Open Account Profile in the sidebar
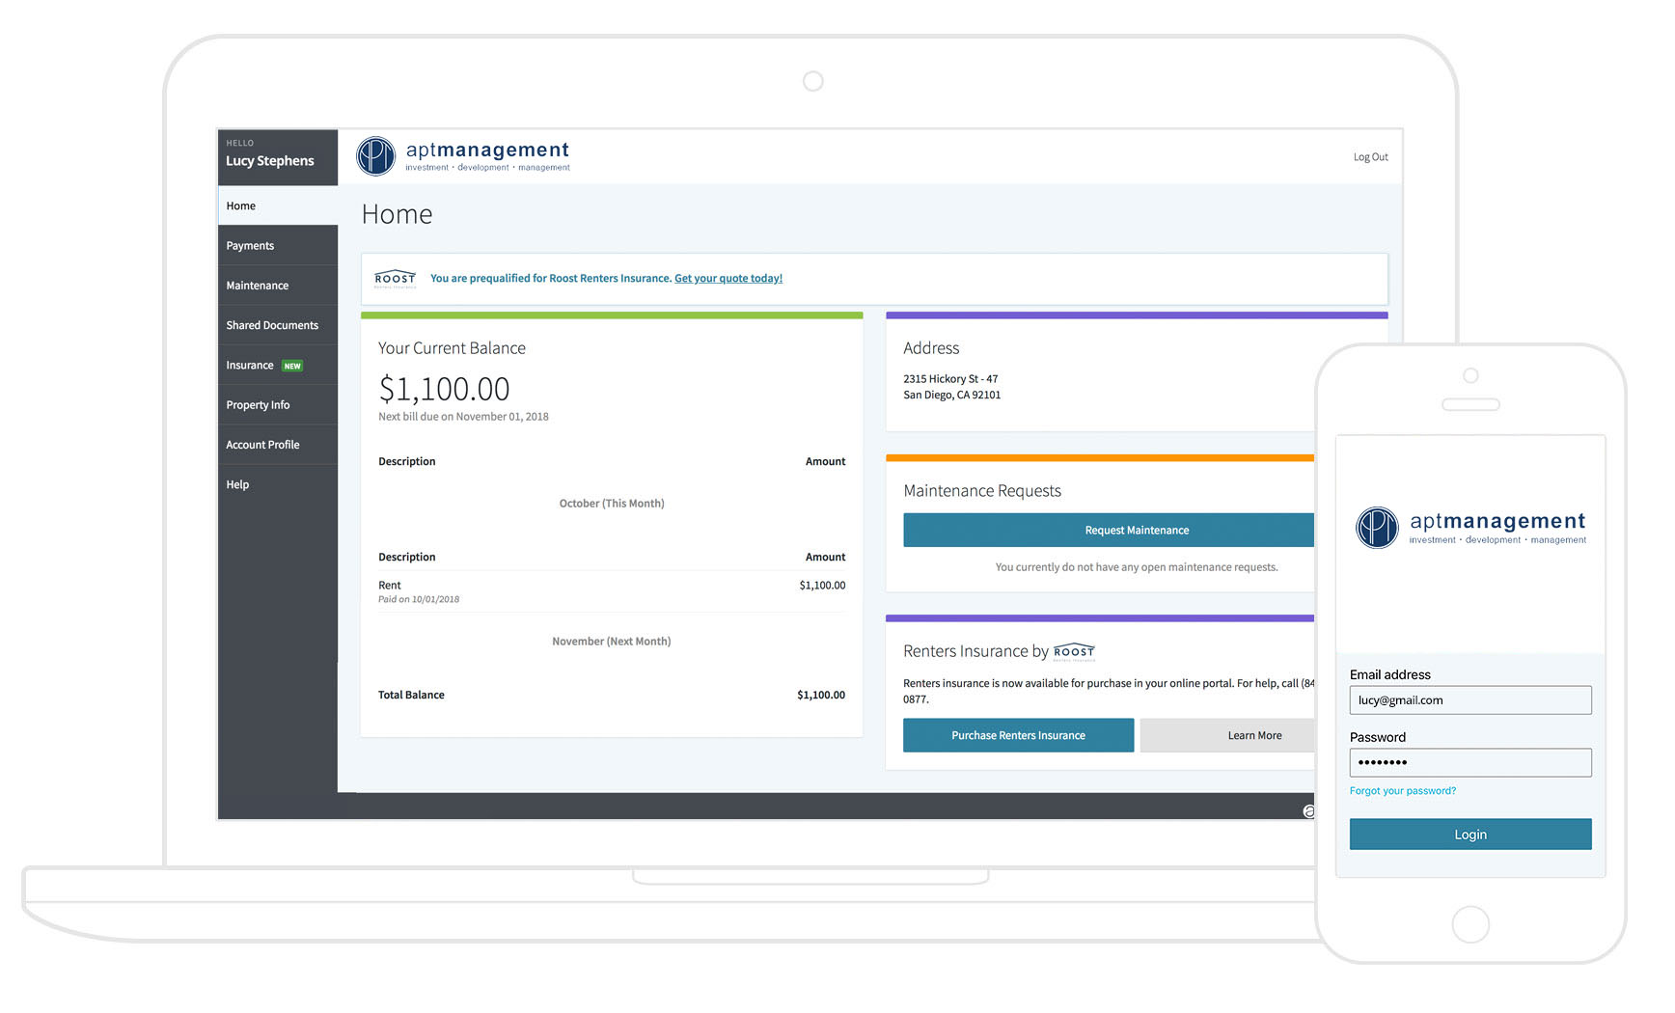 pos(262,445)
